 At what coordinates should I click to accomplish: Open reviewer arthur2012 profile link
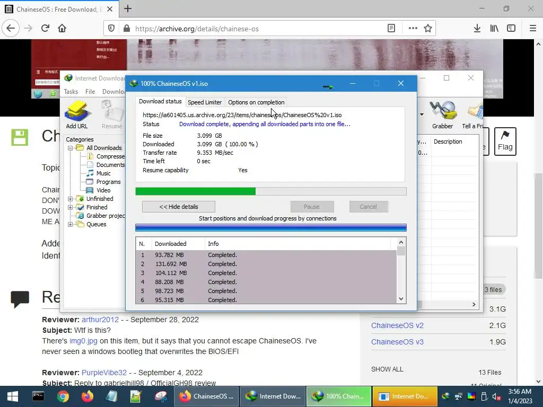(100, 320)
